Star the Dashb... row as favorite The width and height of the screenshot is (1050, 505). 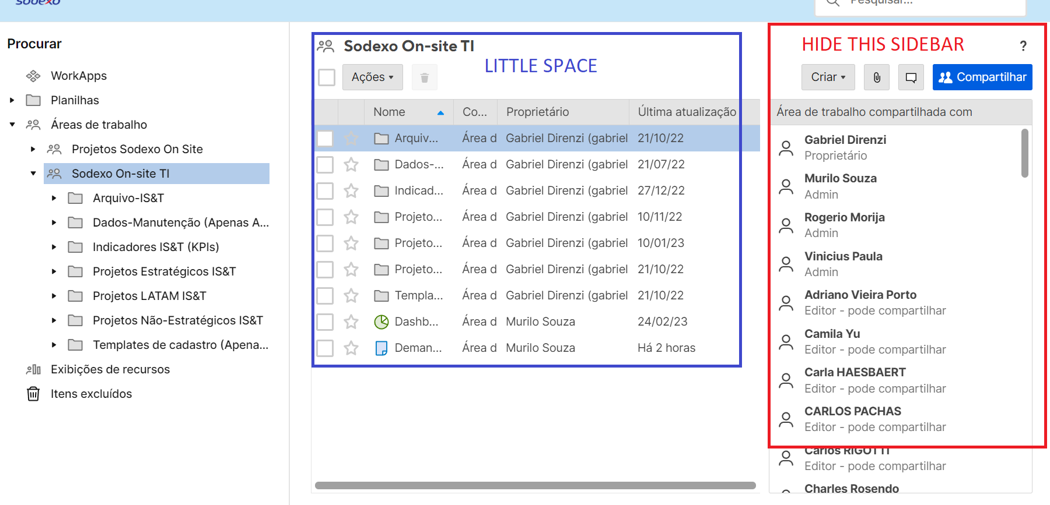point(351,322)
